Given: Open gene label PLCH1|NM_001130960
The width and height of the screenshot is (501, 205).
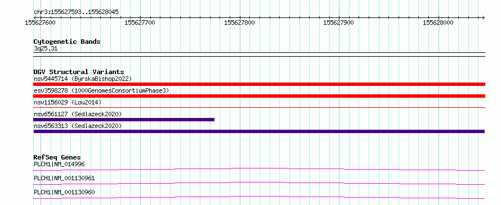Looking at the screenshot, I should pyautogui.click(x=64, y=192).
